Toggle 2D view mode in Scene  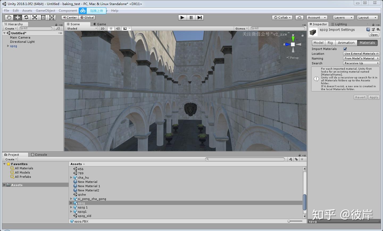click(102, 28)
